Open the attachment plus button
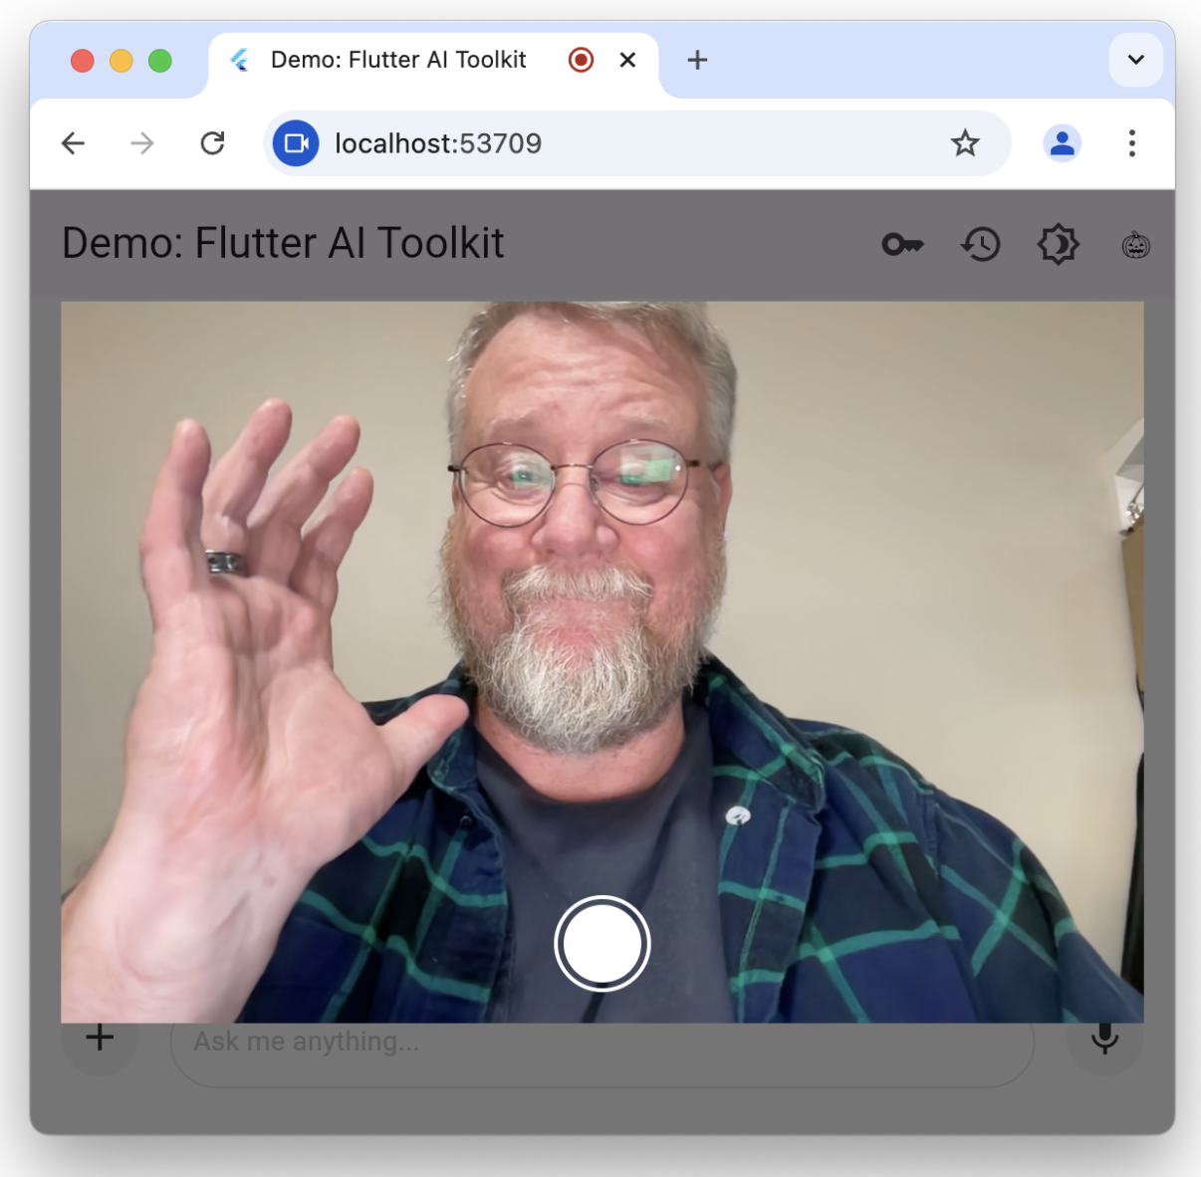This screenshot has width=1201, height=1177. [99, 1038]
